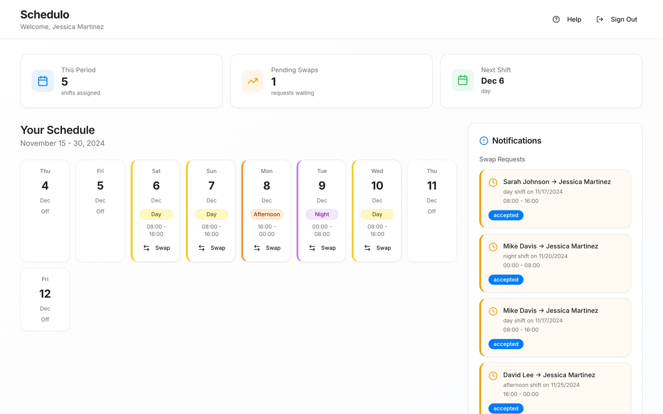Click swap arrows icon on Sat 6 card
The image size is (663, 414).
click(x=146, y=248)
